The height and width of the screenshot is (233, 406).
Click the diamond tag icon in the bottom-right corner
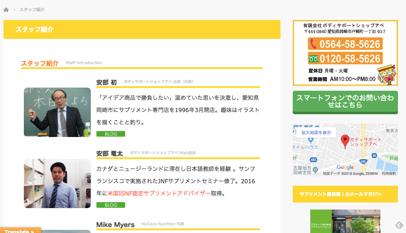(x=399, y=225)
